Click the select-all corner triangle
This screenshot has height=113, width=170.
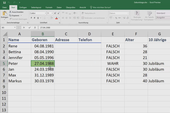coord(5,34)
